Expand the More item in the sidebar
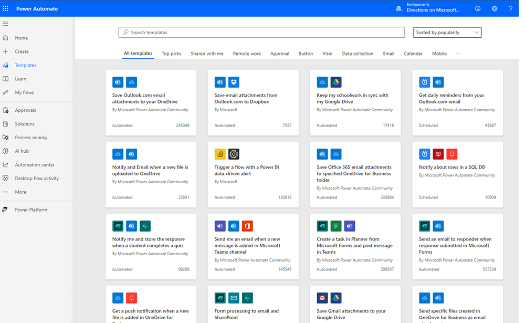The width and height of the screenshot is (525, 323). [x=20, y=192]
